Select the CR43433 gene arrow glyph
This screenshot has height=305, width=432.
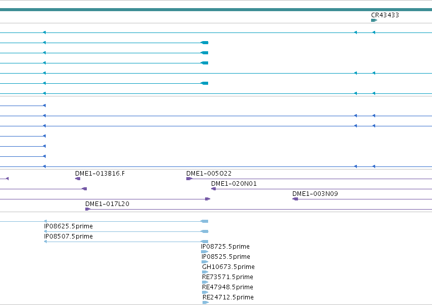point(374,20)
